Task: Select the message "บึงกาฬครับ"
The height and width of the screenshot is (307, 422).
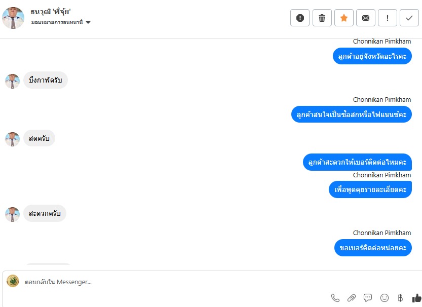Action: (46, 80)
